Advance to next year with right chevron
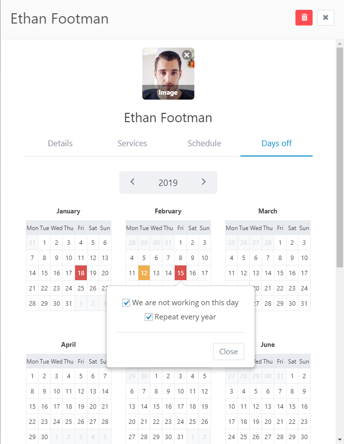The width and height of the screenshot is (344, 444). pos(204,182)
